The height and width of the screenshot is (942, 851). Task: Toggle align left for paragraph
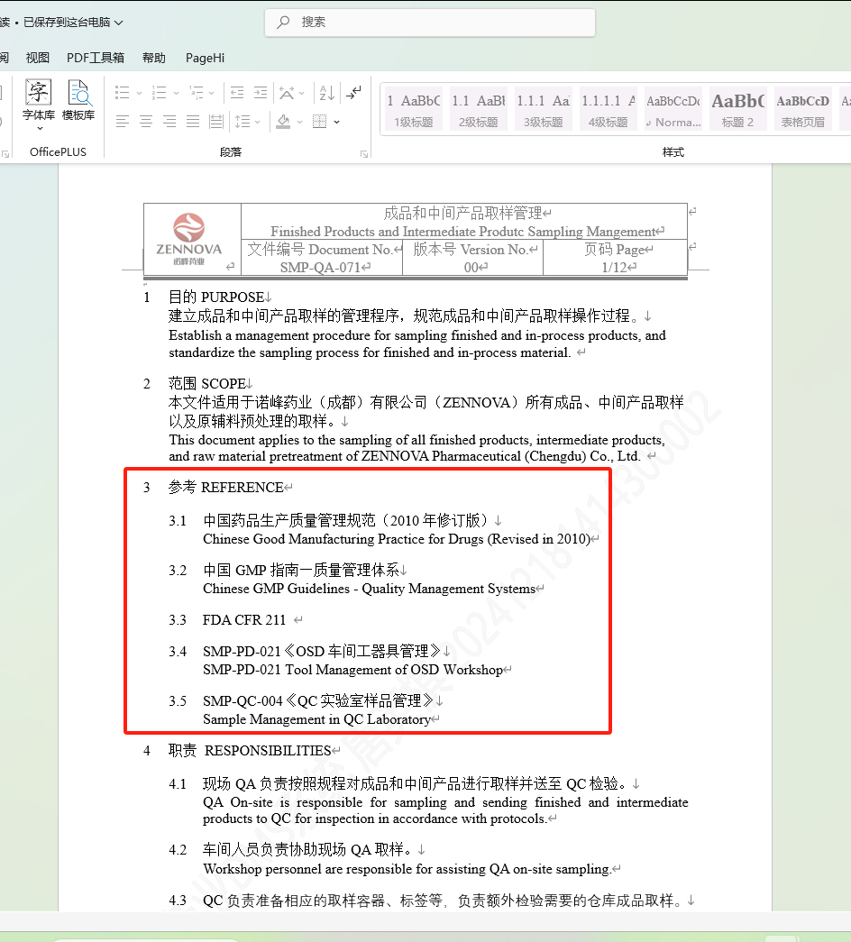pos(123,122)
